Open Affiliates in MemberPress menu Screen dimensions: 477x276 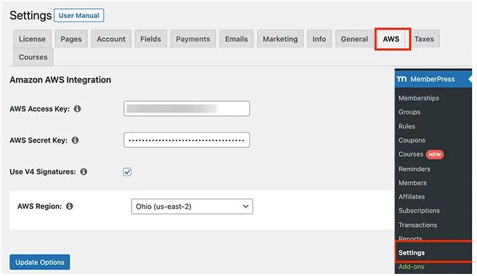pyautogui.click(x=412, y=196)
